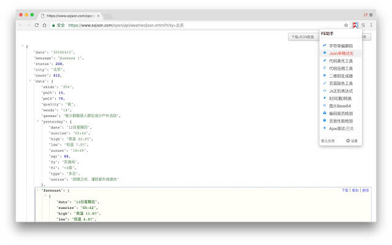Click forecast "high" 高温 line
Viewport: 392px width, 245px height.
click(78, 213)
